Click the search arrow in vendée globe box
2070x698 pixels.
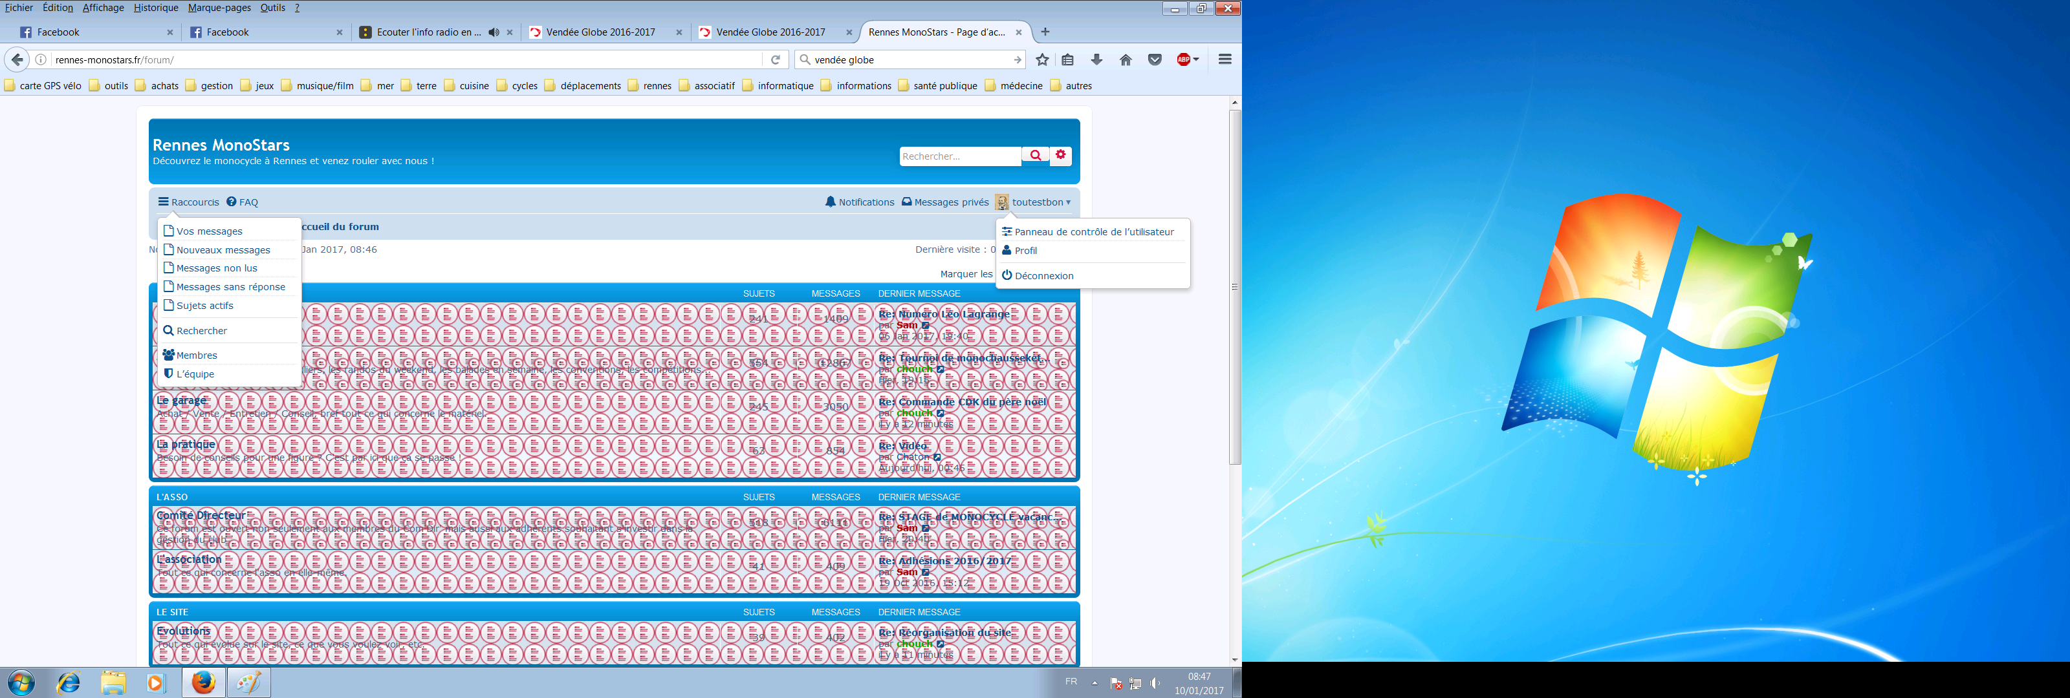(1018, 59)
